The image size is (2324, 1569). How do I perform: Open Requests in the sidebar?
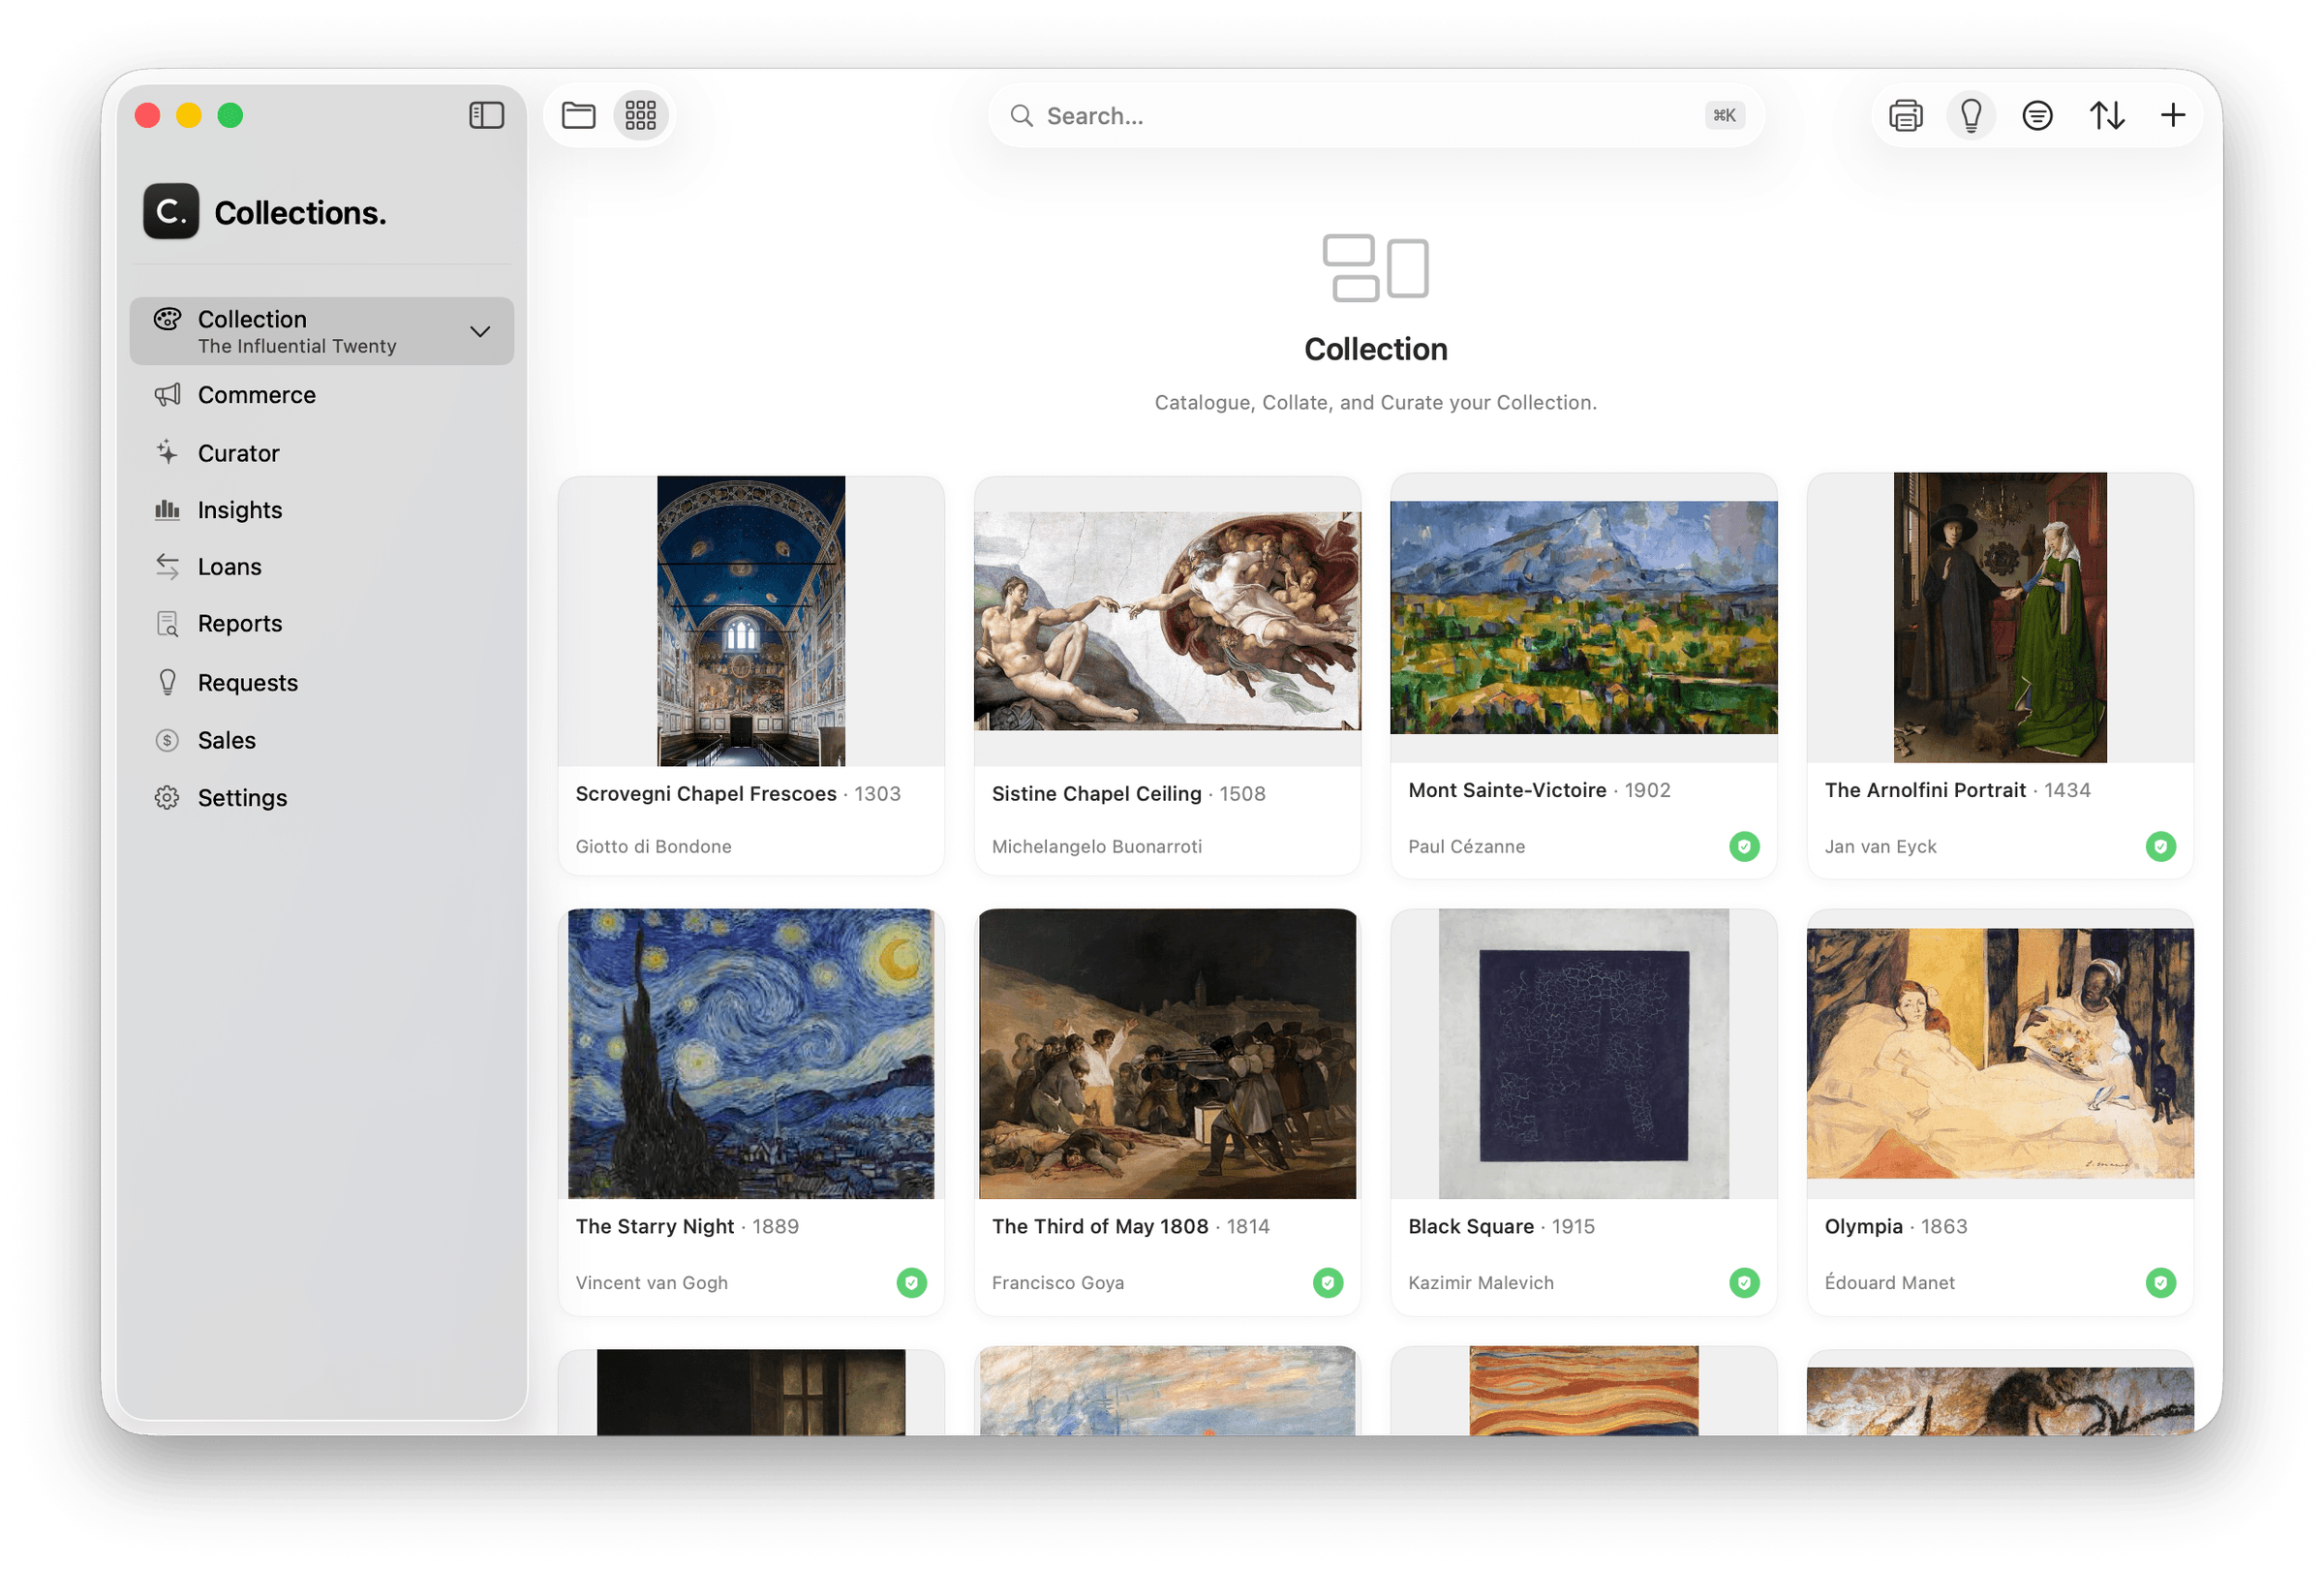322,683
